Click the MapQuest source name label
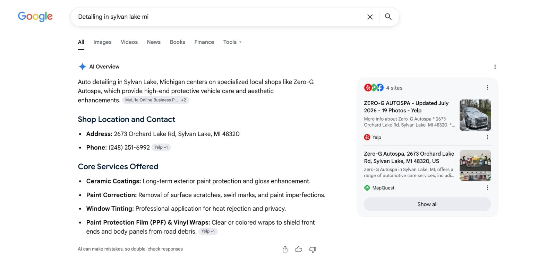The height and width of the screenshot is (261, 555). pos(383,188)
